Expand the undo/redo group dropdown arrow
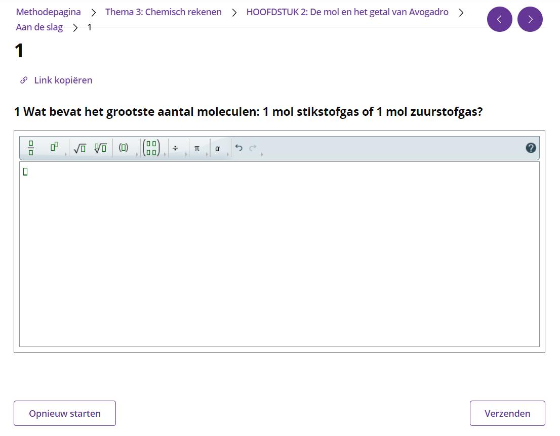 click(x=262, y=154)
